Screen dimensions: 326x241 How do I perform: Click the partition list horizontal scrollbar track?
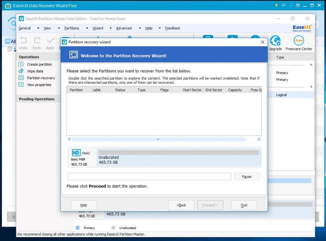click(x=159, y=139)
